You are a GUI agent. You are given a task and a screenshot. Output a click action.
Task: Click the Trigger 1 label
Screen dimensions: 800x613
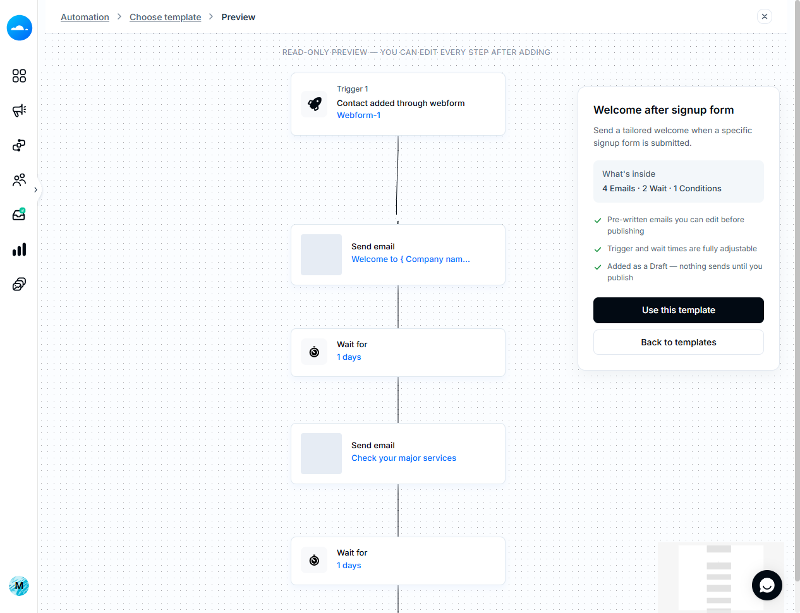pos(353,89)
